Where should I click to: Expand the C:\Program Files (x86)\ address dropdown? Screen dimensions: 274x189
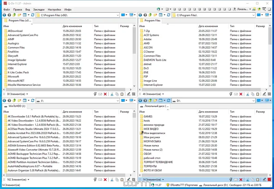click(118, 15)
